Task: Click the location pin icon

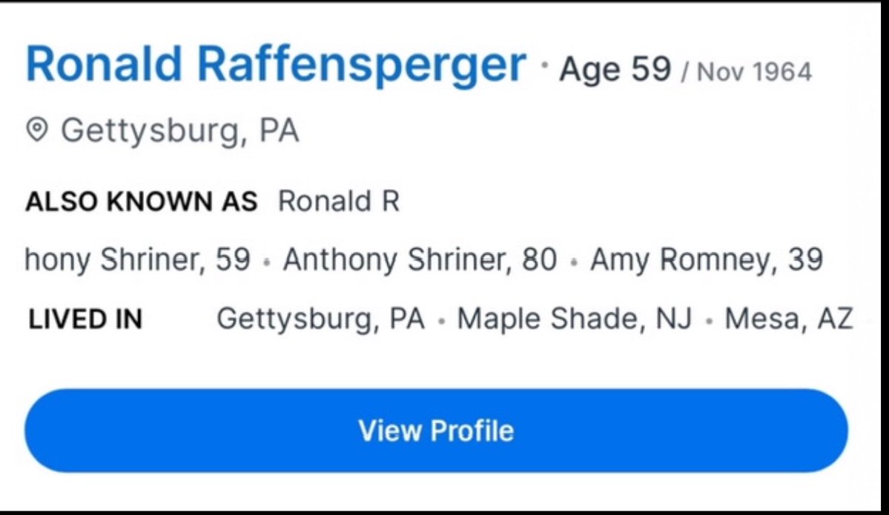Action: pyautogui.click(x=36, y=131)
